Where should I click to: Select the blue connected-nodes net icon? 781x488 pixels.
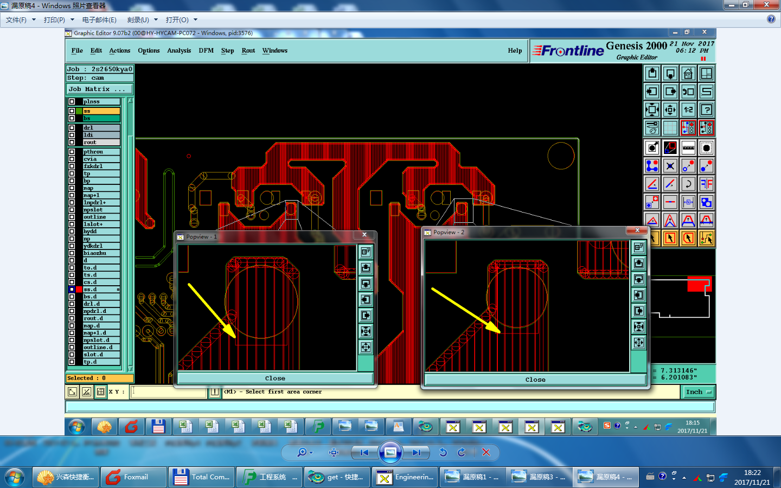point(652,166)
